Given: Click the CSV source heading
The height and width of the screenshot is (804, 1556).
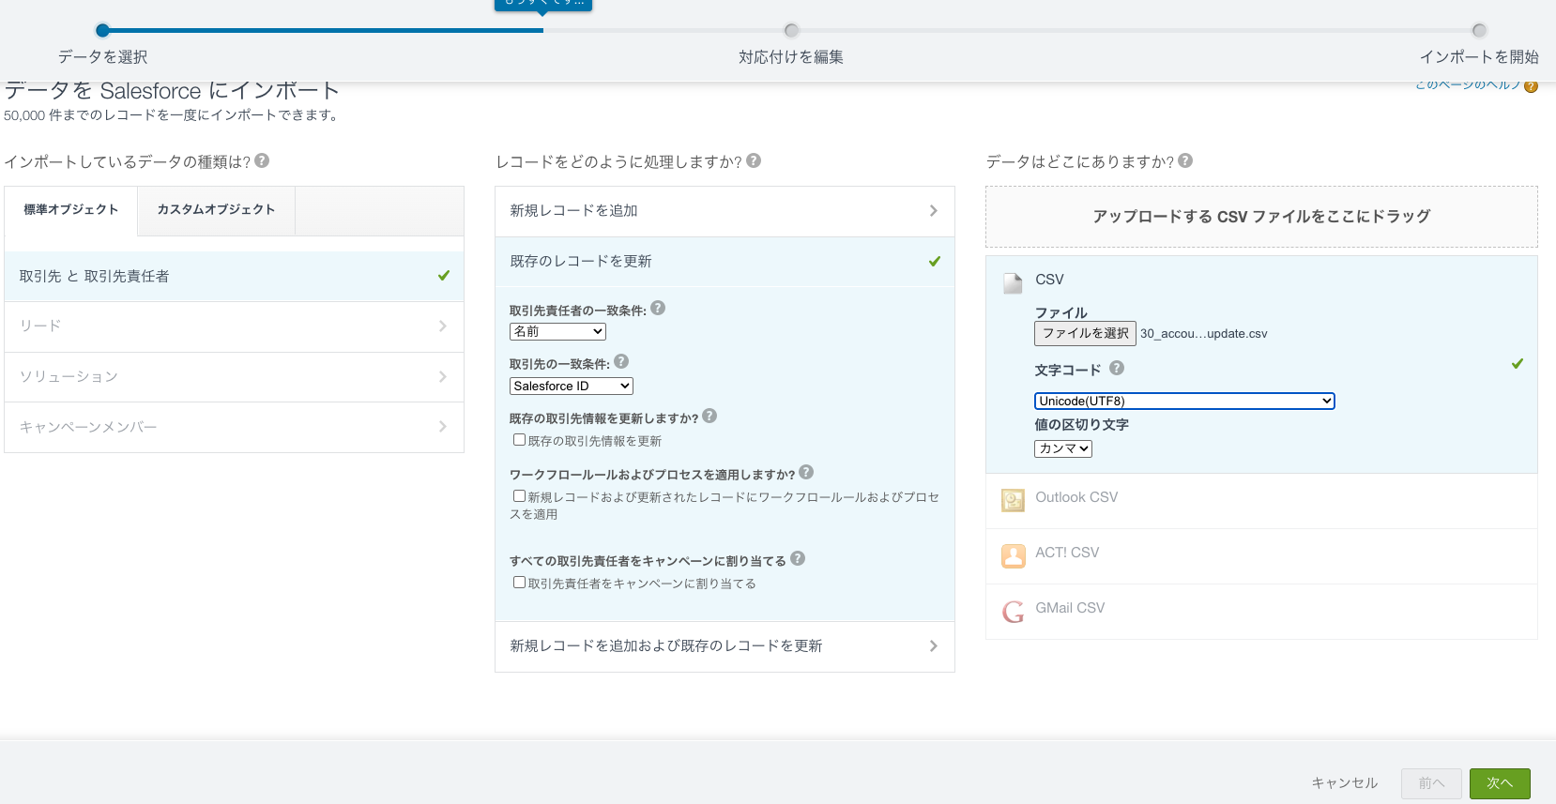Looking at the screenshot, I should 1049,280.
